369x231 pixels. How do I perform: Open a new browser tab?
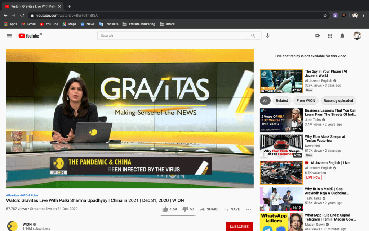pyautogui.click(x=69, y=6)
